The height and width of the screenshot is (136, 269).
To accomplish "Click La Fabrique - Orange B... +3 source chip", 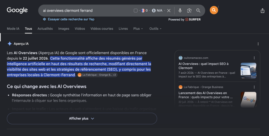I will 97,75.
